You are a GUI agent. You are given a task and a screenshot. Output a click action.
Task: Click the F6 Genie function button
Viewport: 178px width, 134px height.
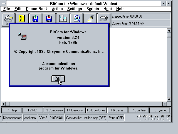tap(117, 110)
